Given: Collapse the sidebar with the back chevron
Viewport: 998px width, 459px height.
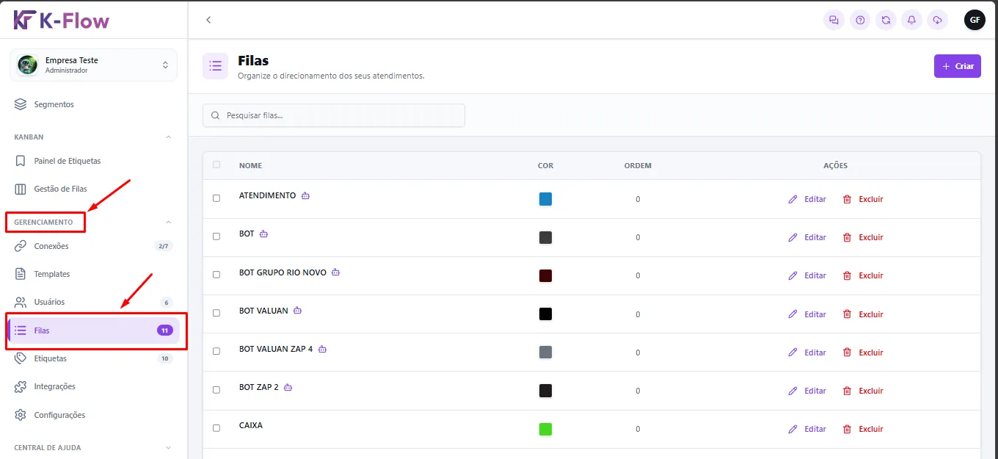Looking at the screenshot, I should click(208, 20).
